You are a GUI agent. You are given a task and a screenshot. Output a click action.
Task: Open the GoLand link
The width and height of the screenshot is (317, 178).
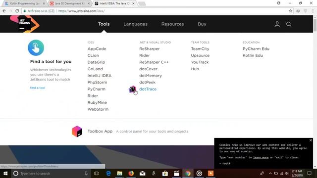[95, 69]
